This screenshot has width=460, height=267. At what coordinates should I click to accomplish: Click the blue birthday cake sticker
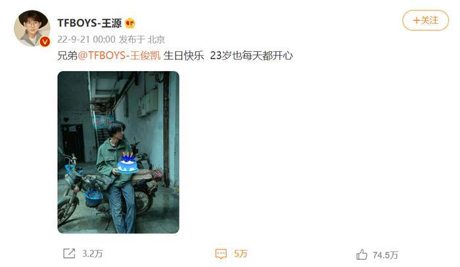pos(127,162)
